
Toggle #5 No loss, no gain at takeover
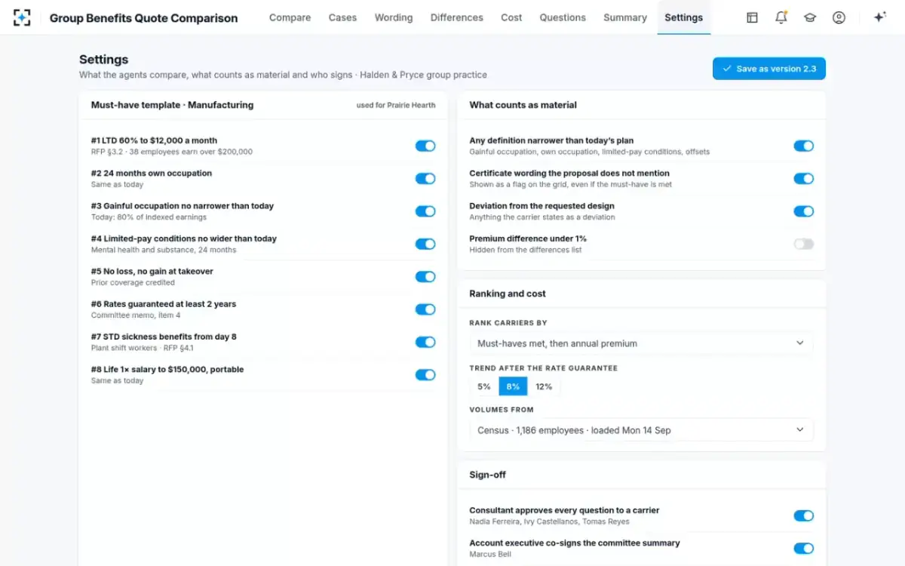(425, 277)
